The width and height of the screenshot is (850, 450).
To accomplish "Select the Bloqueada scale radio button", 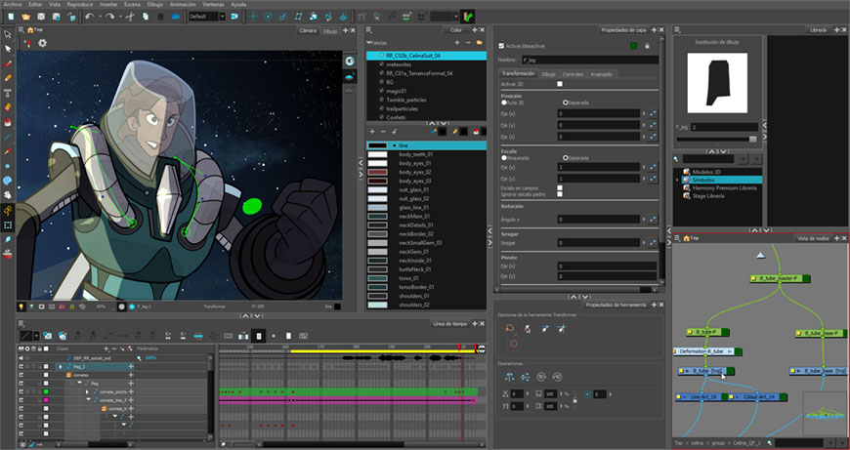I will click(x=504, y=158).
